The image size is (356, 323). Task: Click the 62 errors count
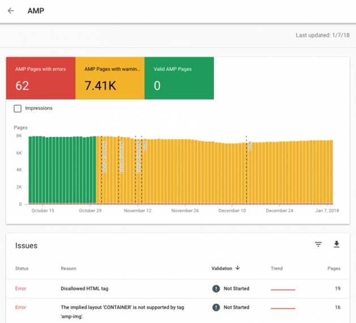coord(22,86)
